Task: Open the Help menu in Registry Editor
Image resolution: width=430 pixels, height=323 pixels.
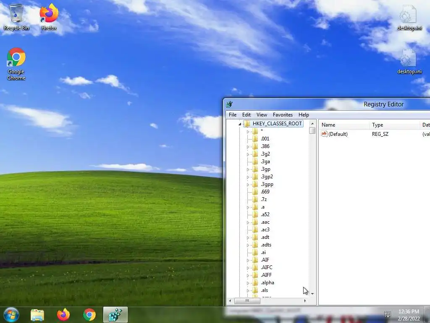Action: click(x=304, y=115)
